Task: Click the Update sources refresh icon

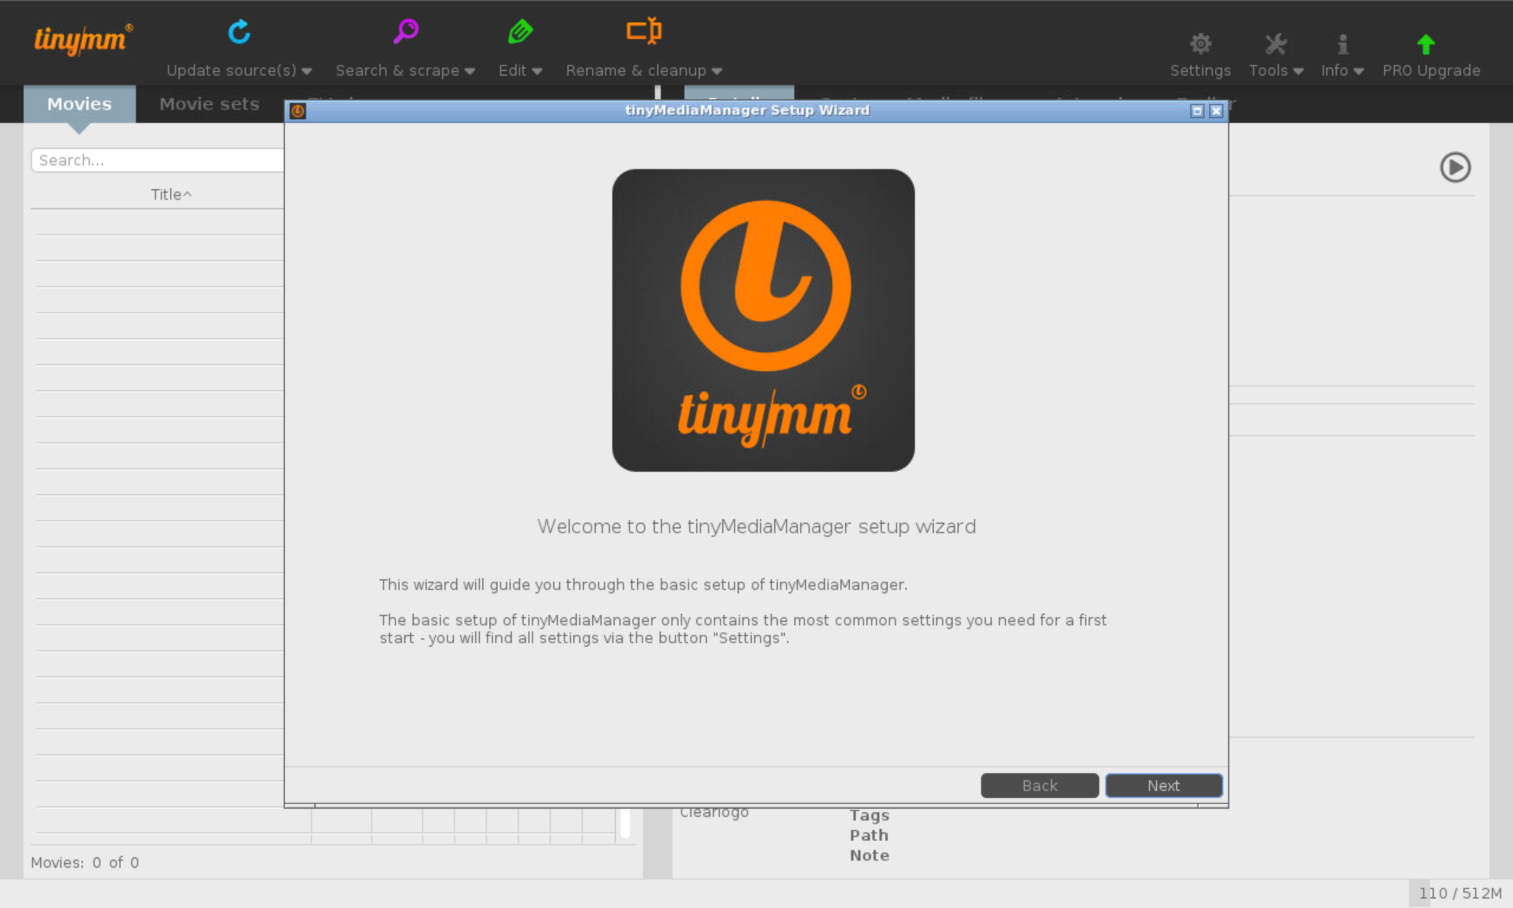Action: pos(239,32)
